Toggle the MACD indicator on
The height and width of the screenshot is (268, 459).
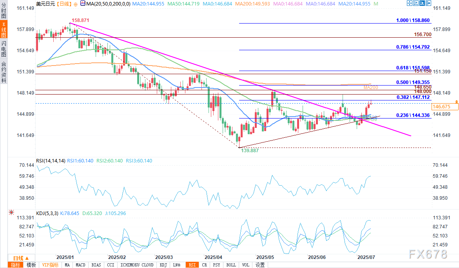click(x=81, y=265)
